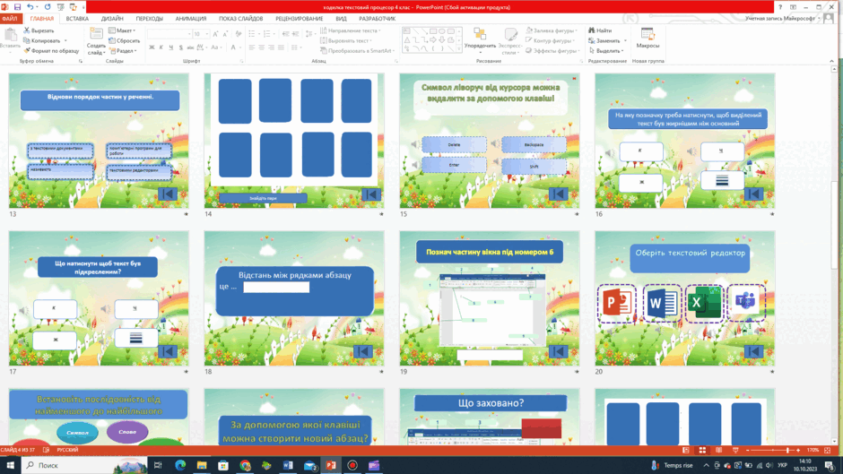
Task: Switch to Normal view in status bar
Action: click(x=685, y=451)
